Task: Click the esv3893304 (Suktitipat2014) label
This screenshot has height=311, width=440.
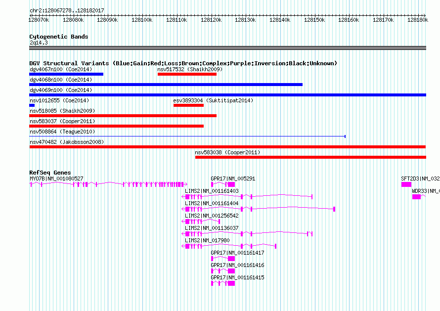Action: click(x=213, y=100)
